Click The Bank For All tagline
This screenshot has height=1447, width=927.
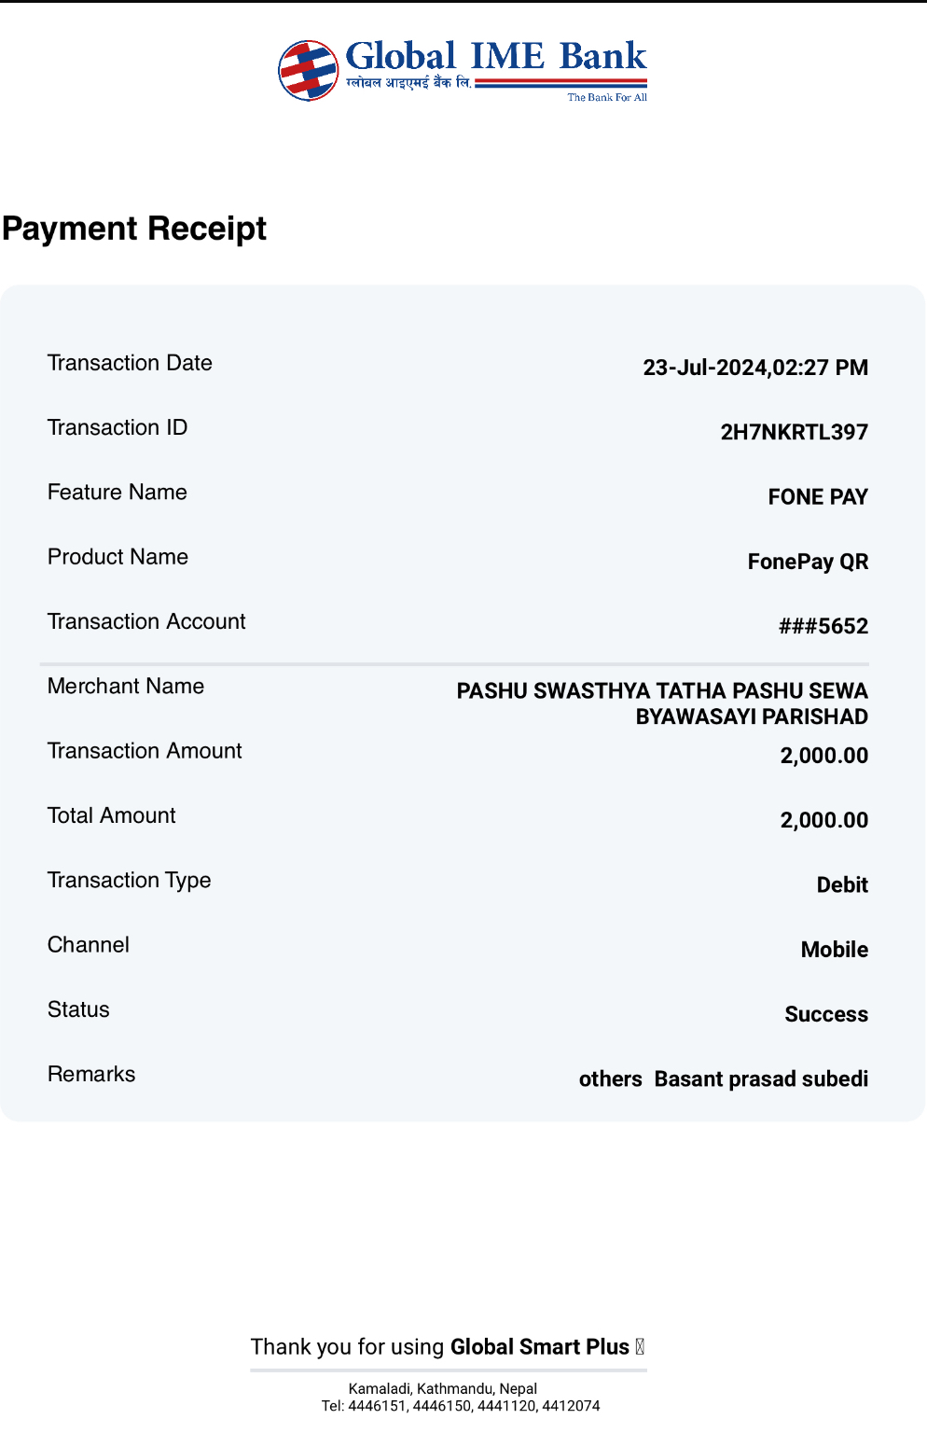(x=607, y=97)
